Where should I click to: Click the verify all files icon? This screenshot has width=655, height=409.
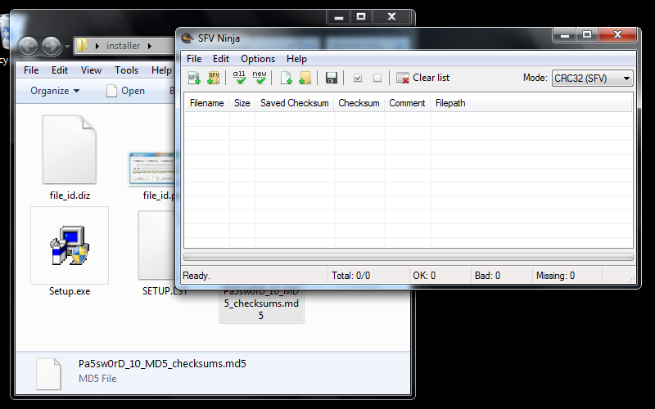[x=239, y=78]
